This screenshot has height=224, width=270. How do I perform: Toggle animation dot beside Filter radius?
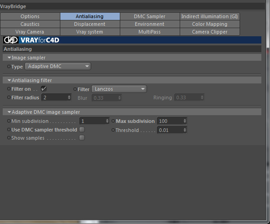coord(9,97)
